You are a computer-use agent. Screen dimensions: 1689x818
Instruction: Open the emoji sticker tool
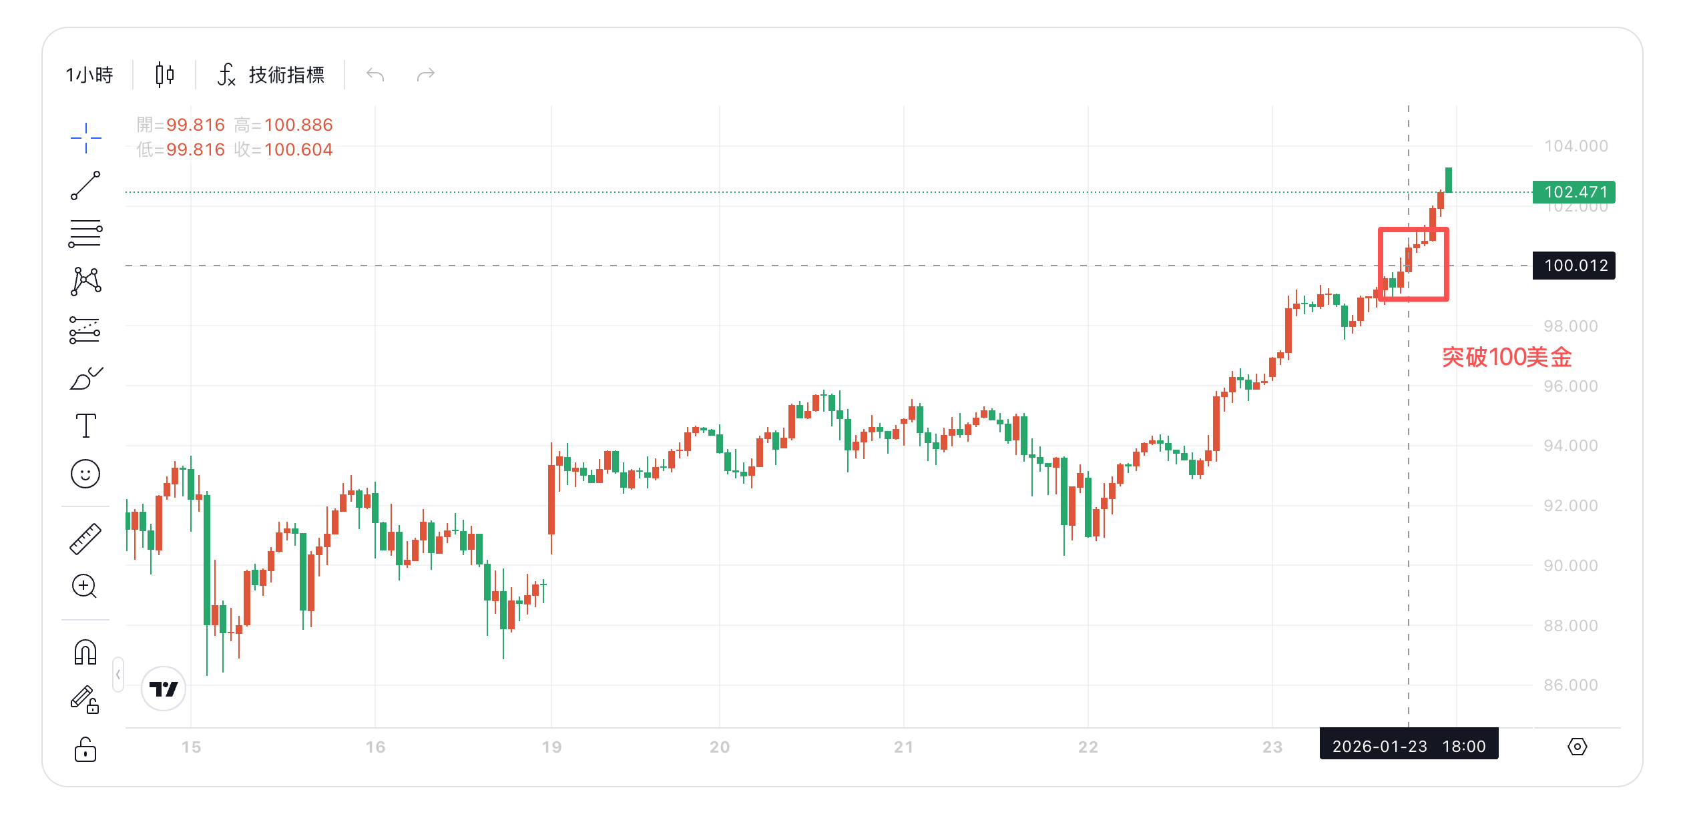(x=85, y=472)
